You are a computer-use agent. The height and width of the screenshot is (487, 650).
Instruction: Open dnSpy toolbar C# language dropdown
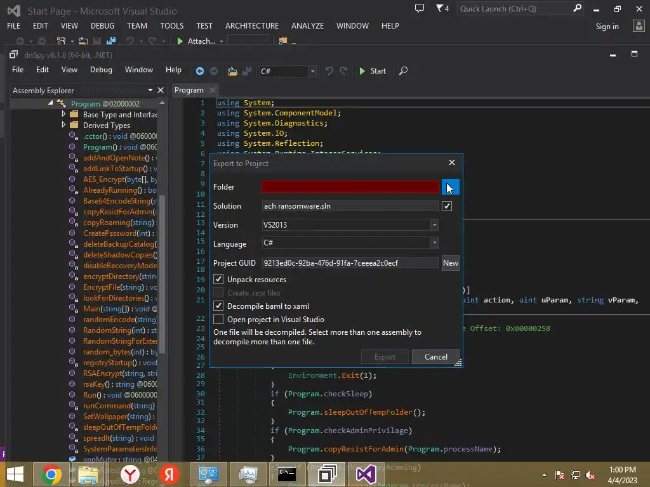pyautogui.click(x=312, y=71)
